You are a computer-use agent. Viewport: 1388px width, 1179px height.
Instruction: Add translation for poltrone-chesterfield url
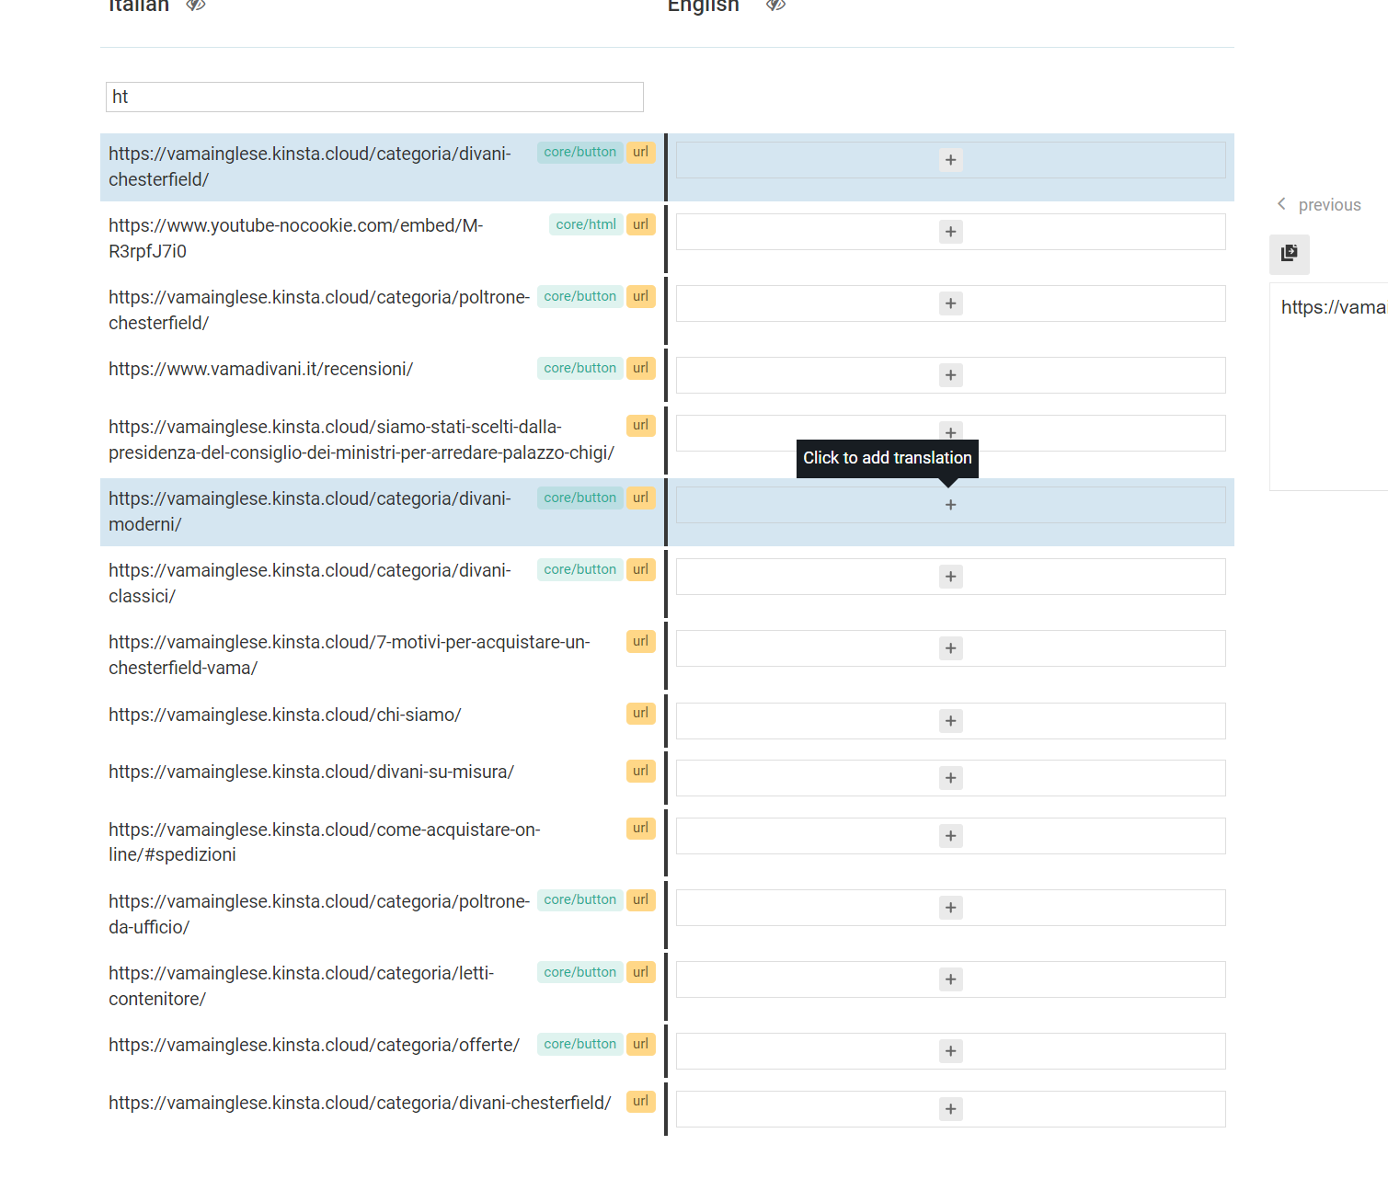click(x=951, y=303)
